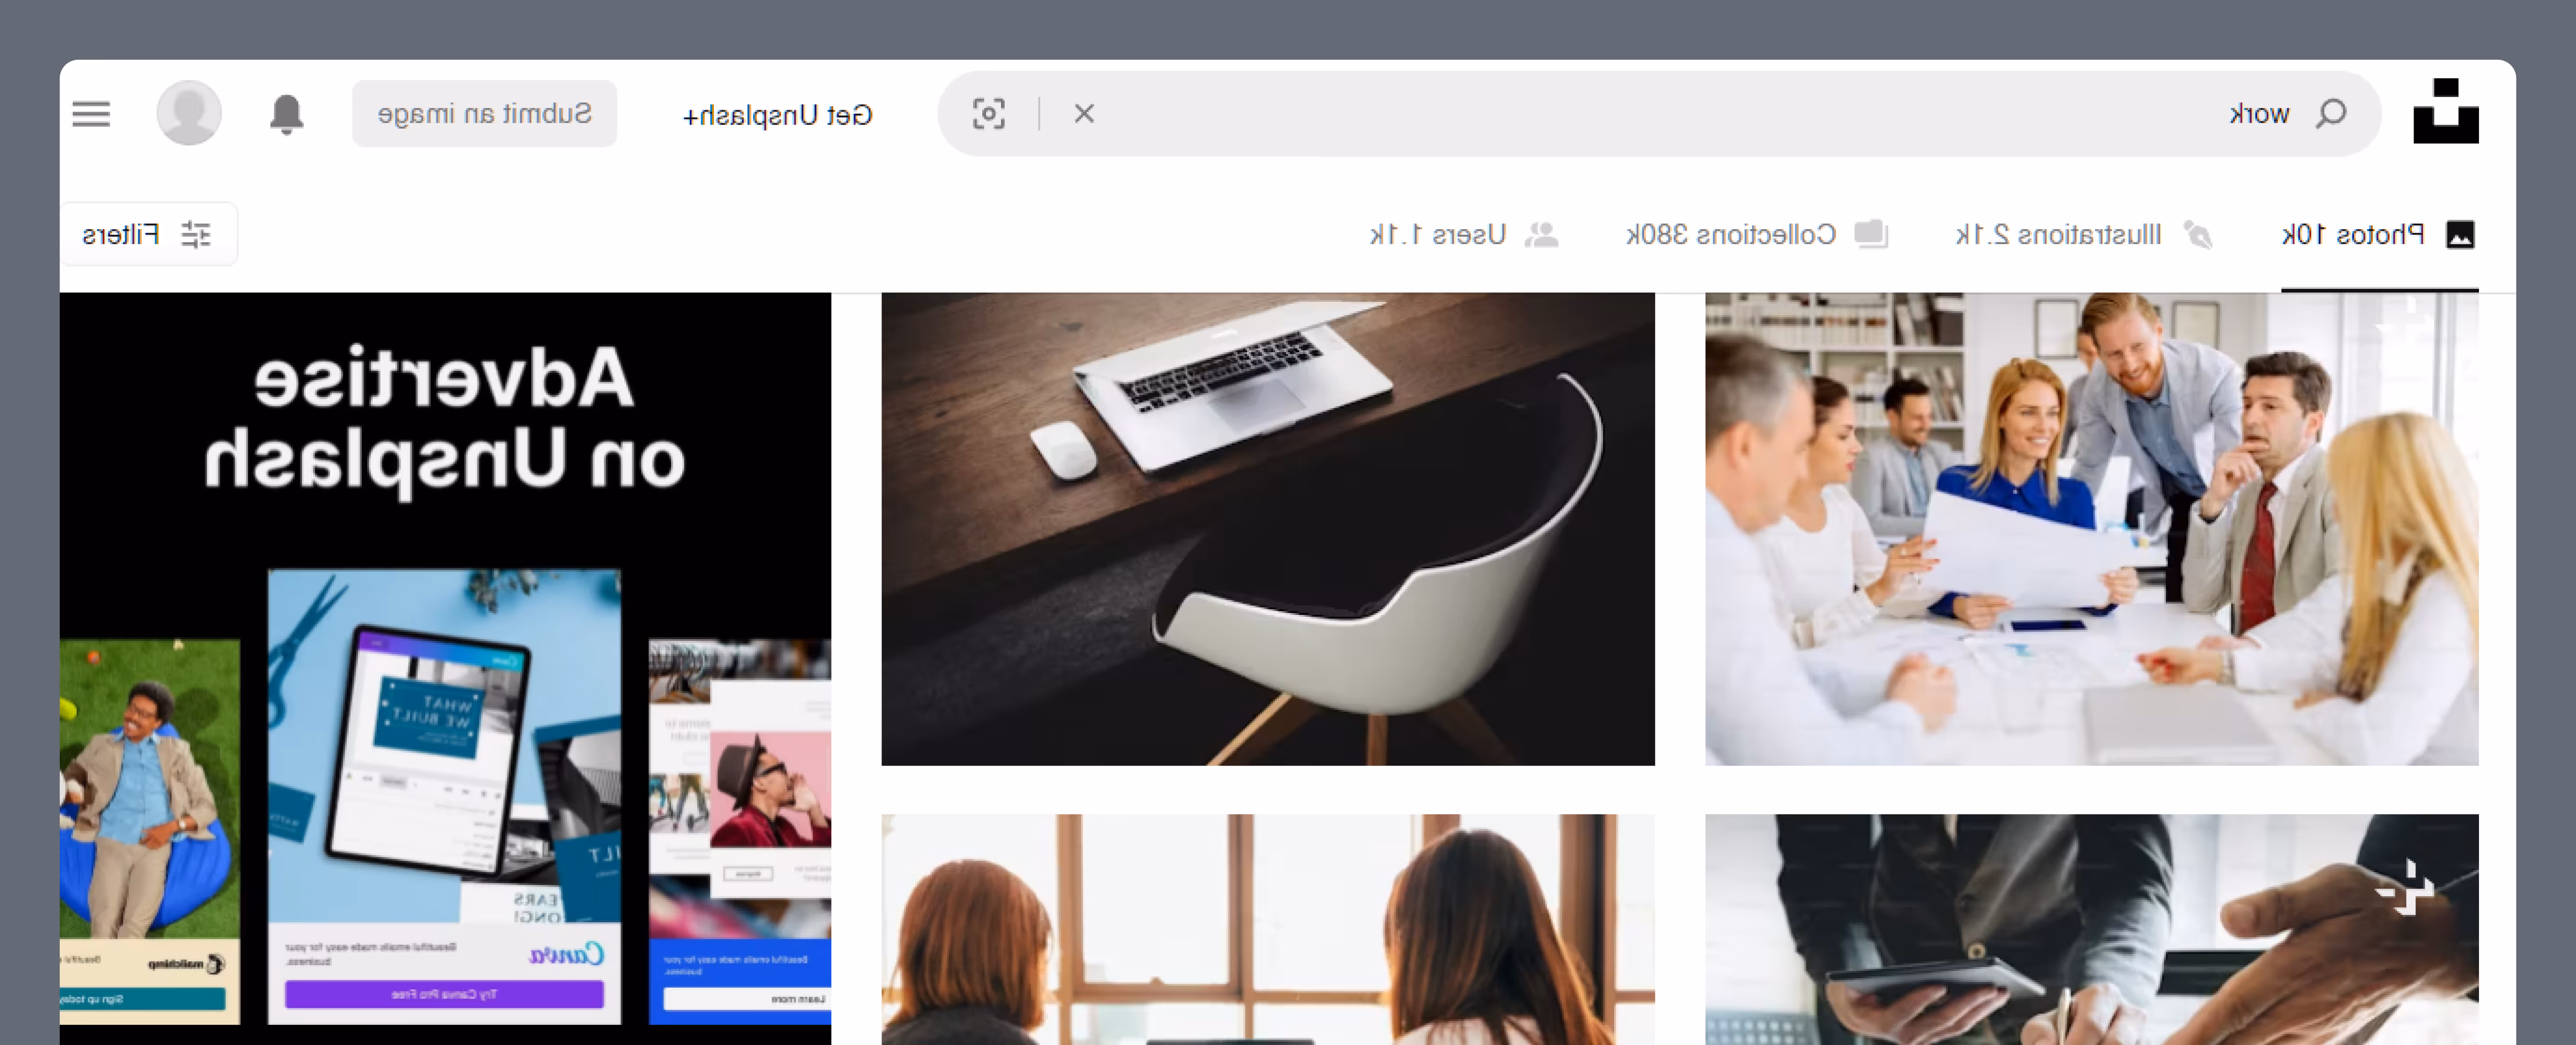The image size is (2576, 1045).
Task: Click the Canva logo in ad
Action: (x=567, y=955)
